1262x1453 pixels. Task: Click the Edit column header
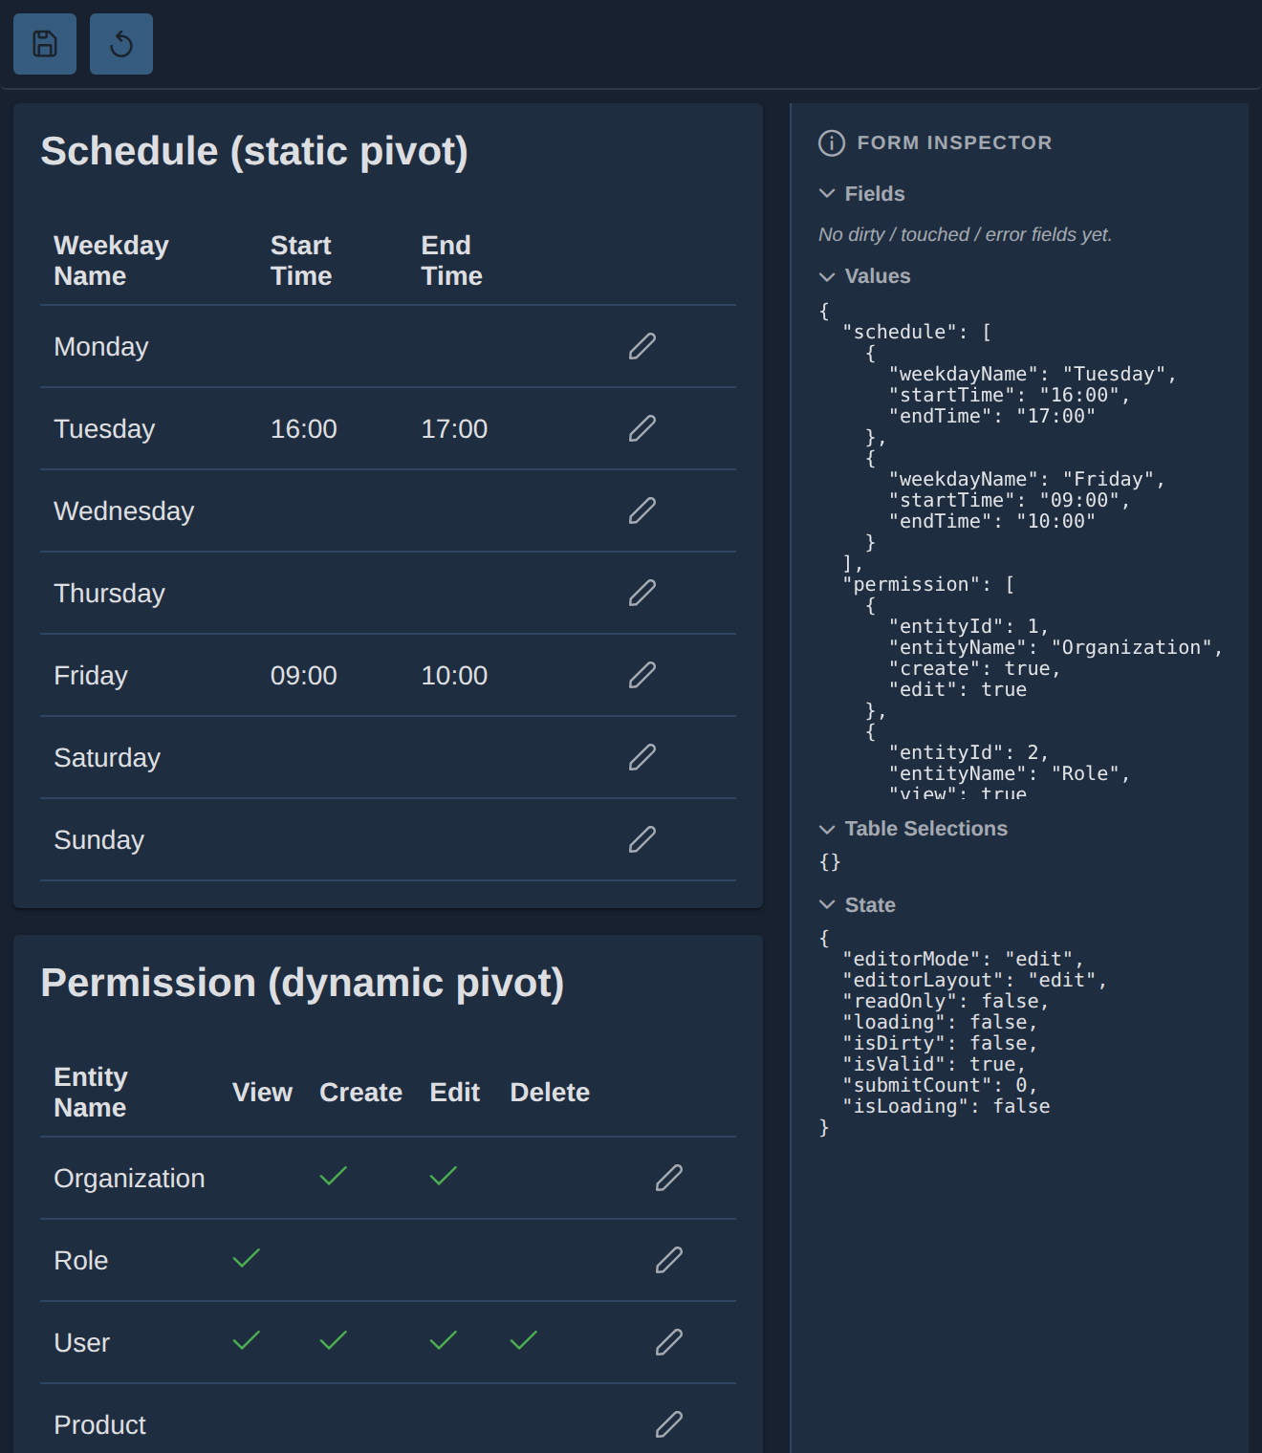pyautogui.click(x=454, y=1092)
